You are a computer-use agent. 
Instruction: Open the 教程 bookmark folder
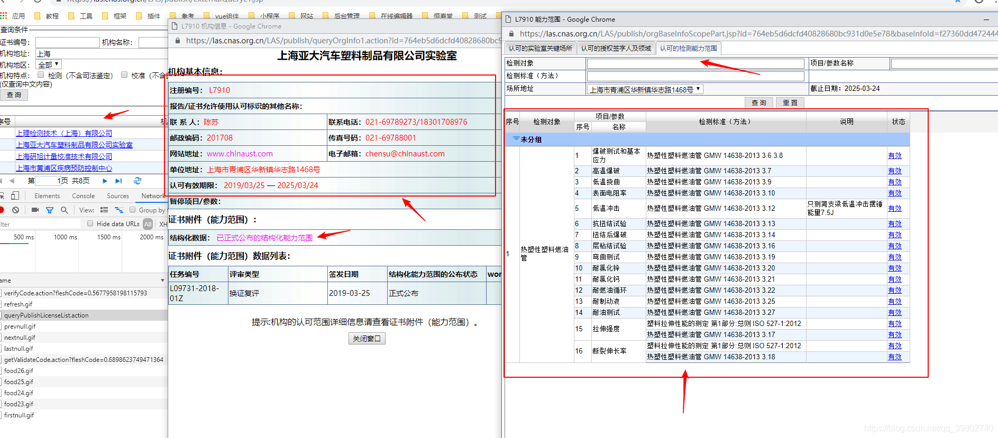click(47, 16)
